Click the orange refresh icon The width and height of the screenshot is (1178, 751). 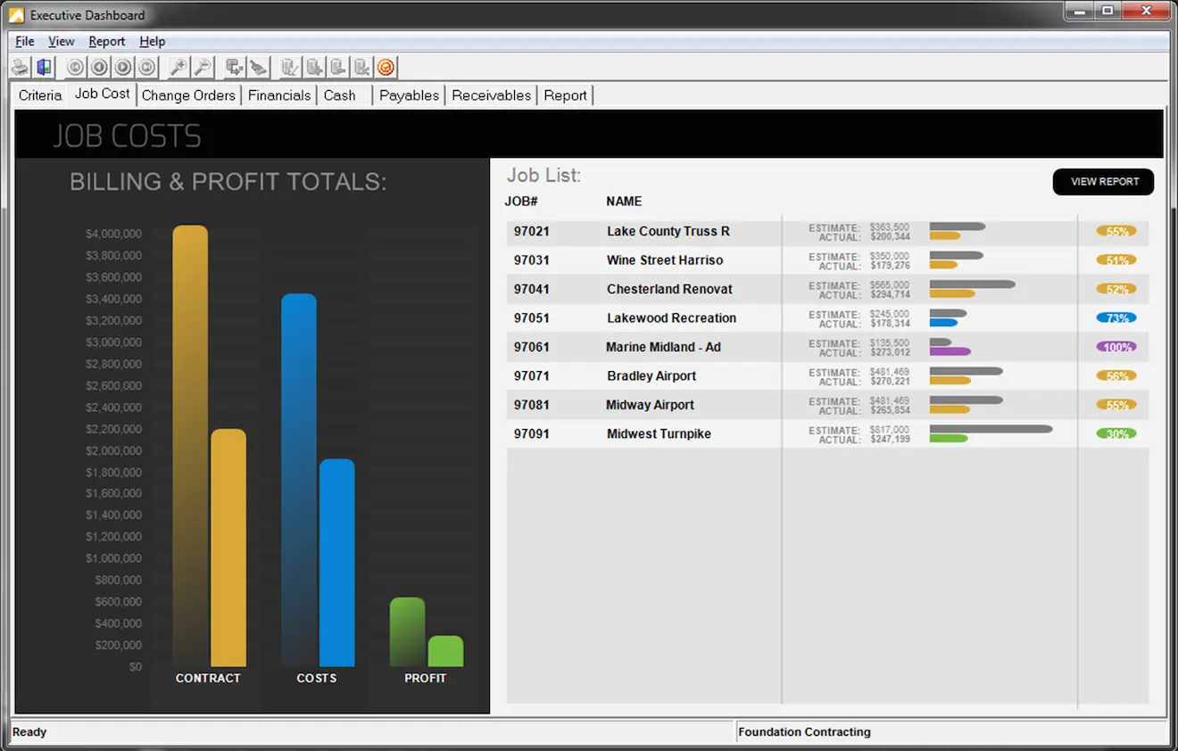click(385, 67)
